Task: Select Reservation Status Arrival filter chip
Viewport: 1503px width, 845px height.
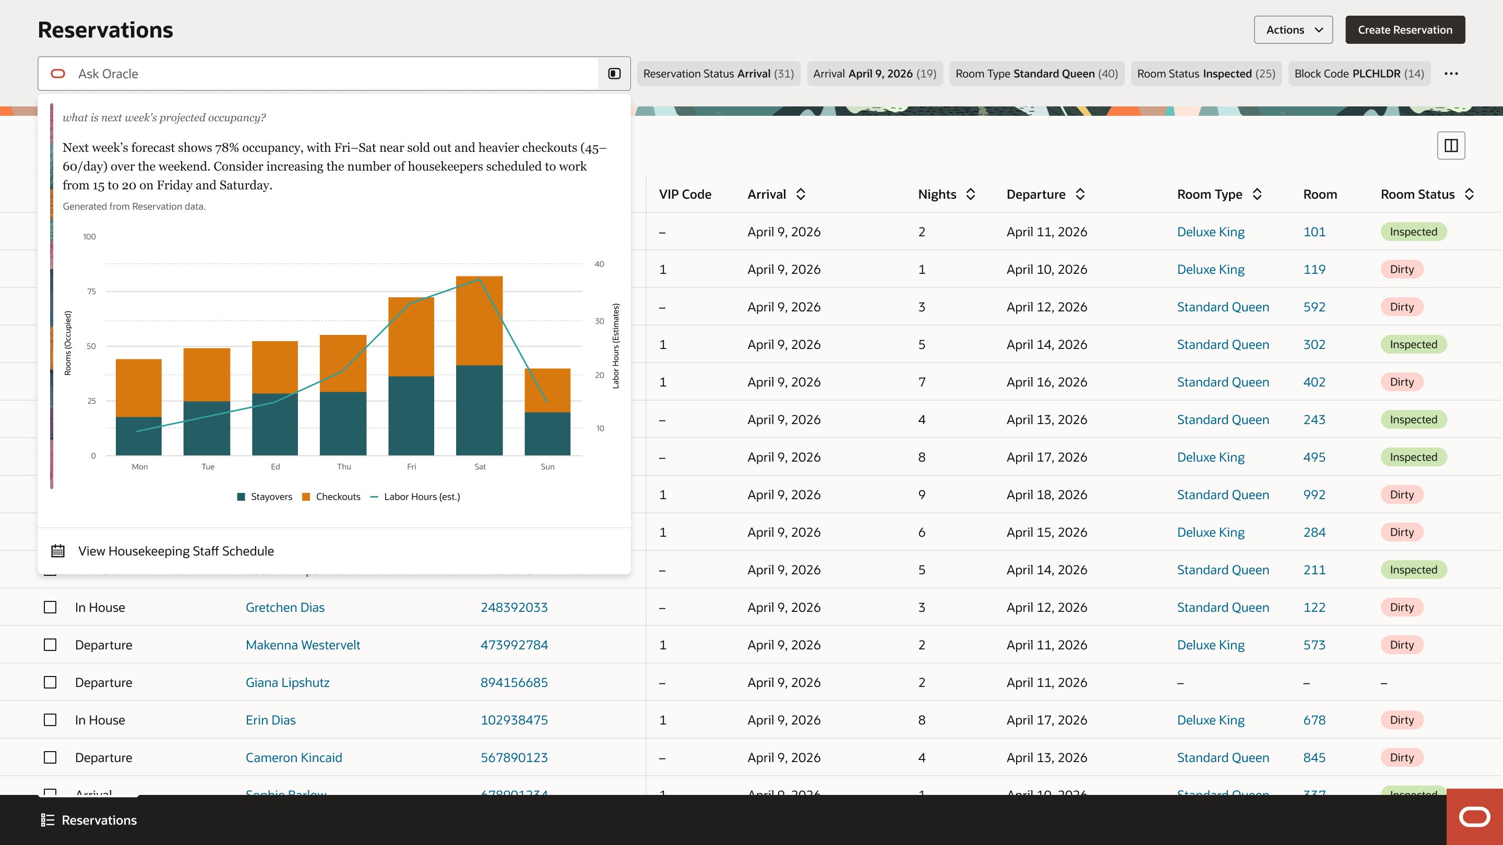Action: click(718, 74)
